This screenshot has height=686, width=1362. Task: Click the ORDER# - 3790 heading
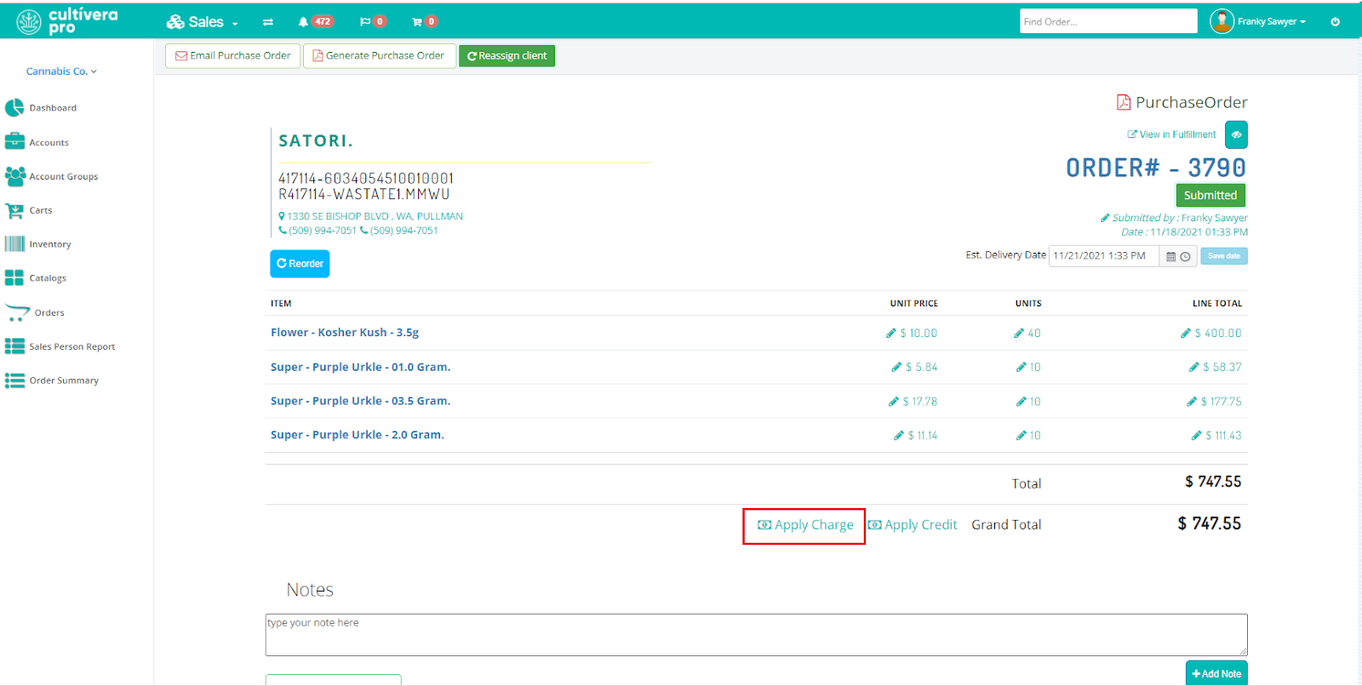1156,168
